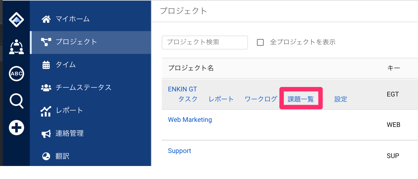Open 課題一覧 for ENKIN GT

coord(301,99)
